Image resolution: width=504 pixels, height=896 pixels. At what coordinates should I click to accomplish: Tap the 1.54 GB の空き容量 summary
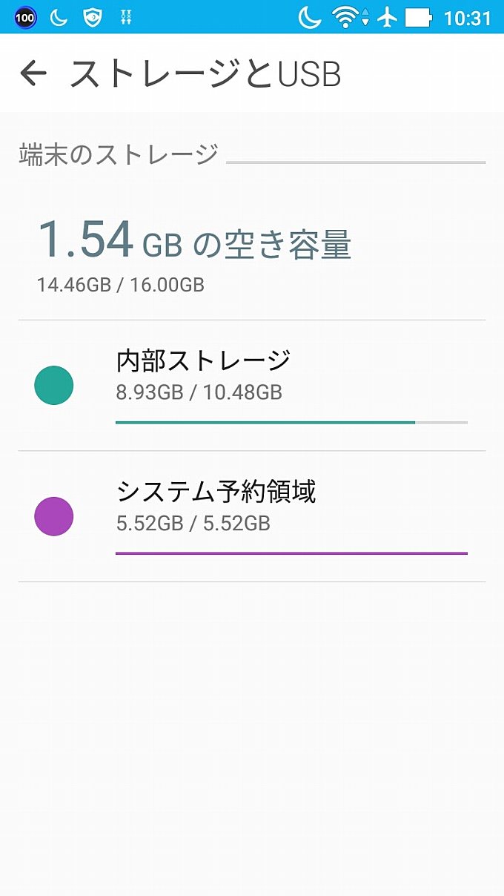(194, 240)
